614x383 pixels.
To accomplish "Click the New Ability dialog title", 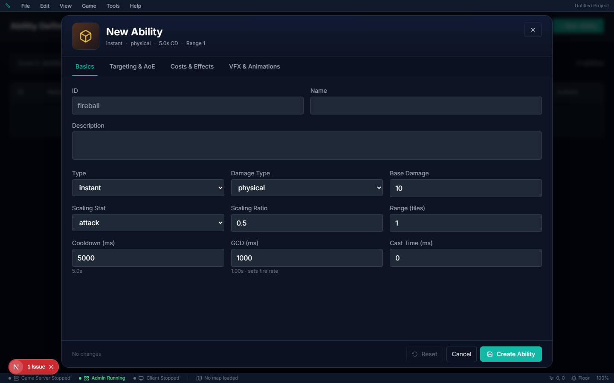I will coord(134,32).
